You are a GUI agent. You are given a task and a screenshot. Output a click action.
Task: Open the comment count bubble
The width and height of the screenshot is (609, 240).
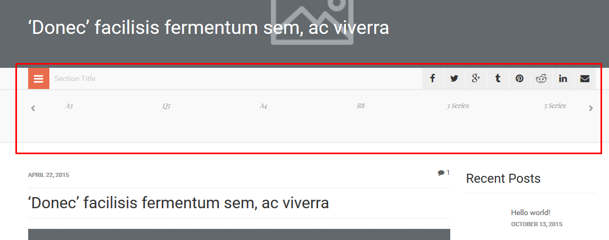pyautogui.click(x=443, y=173)
